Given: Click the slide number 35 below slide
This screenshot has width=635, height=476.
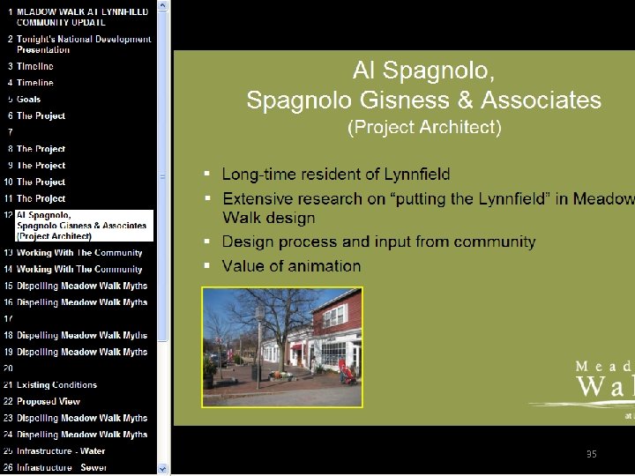Looking at the screenshot, I should tap(592, 454).
